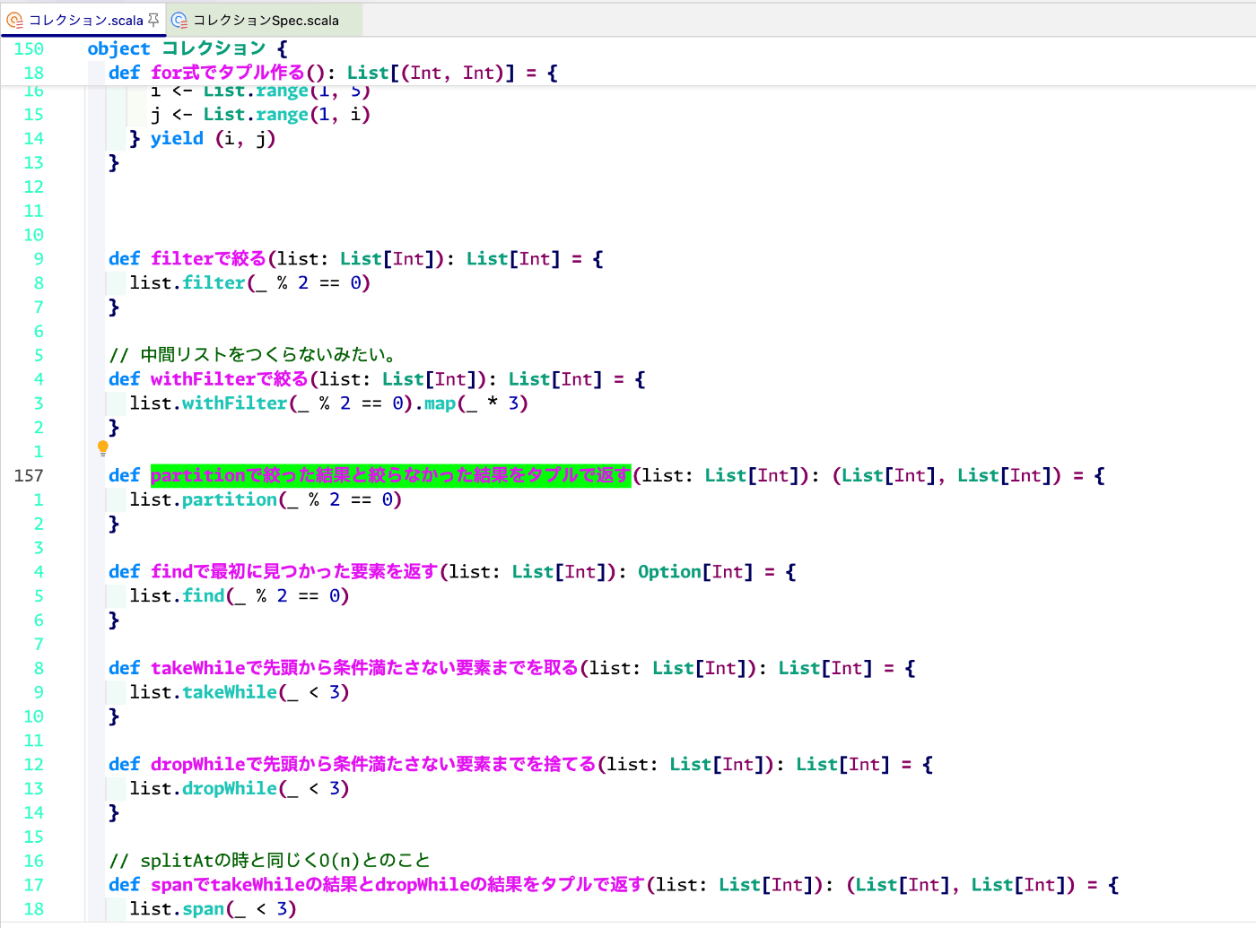1256x928 pixels.
Task: Click 'list.span(_ < 3)' call
Action: click(213, 909)
